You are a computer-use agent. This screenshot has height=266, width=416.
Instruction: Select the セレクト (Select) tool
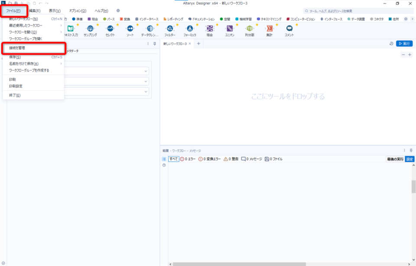click(x=110, y=28)
